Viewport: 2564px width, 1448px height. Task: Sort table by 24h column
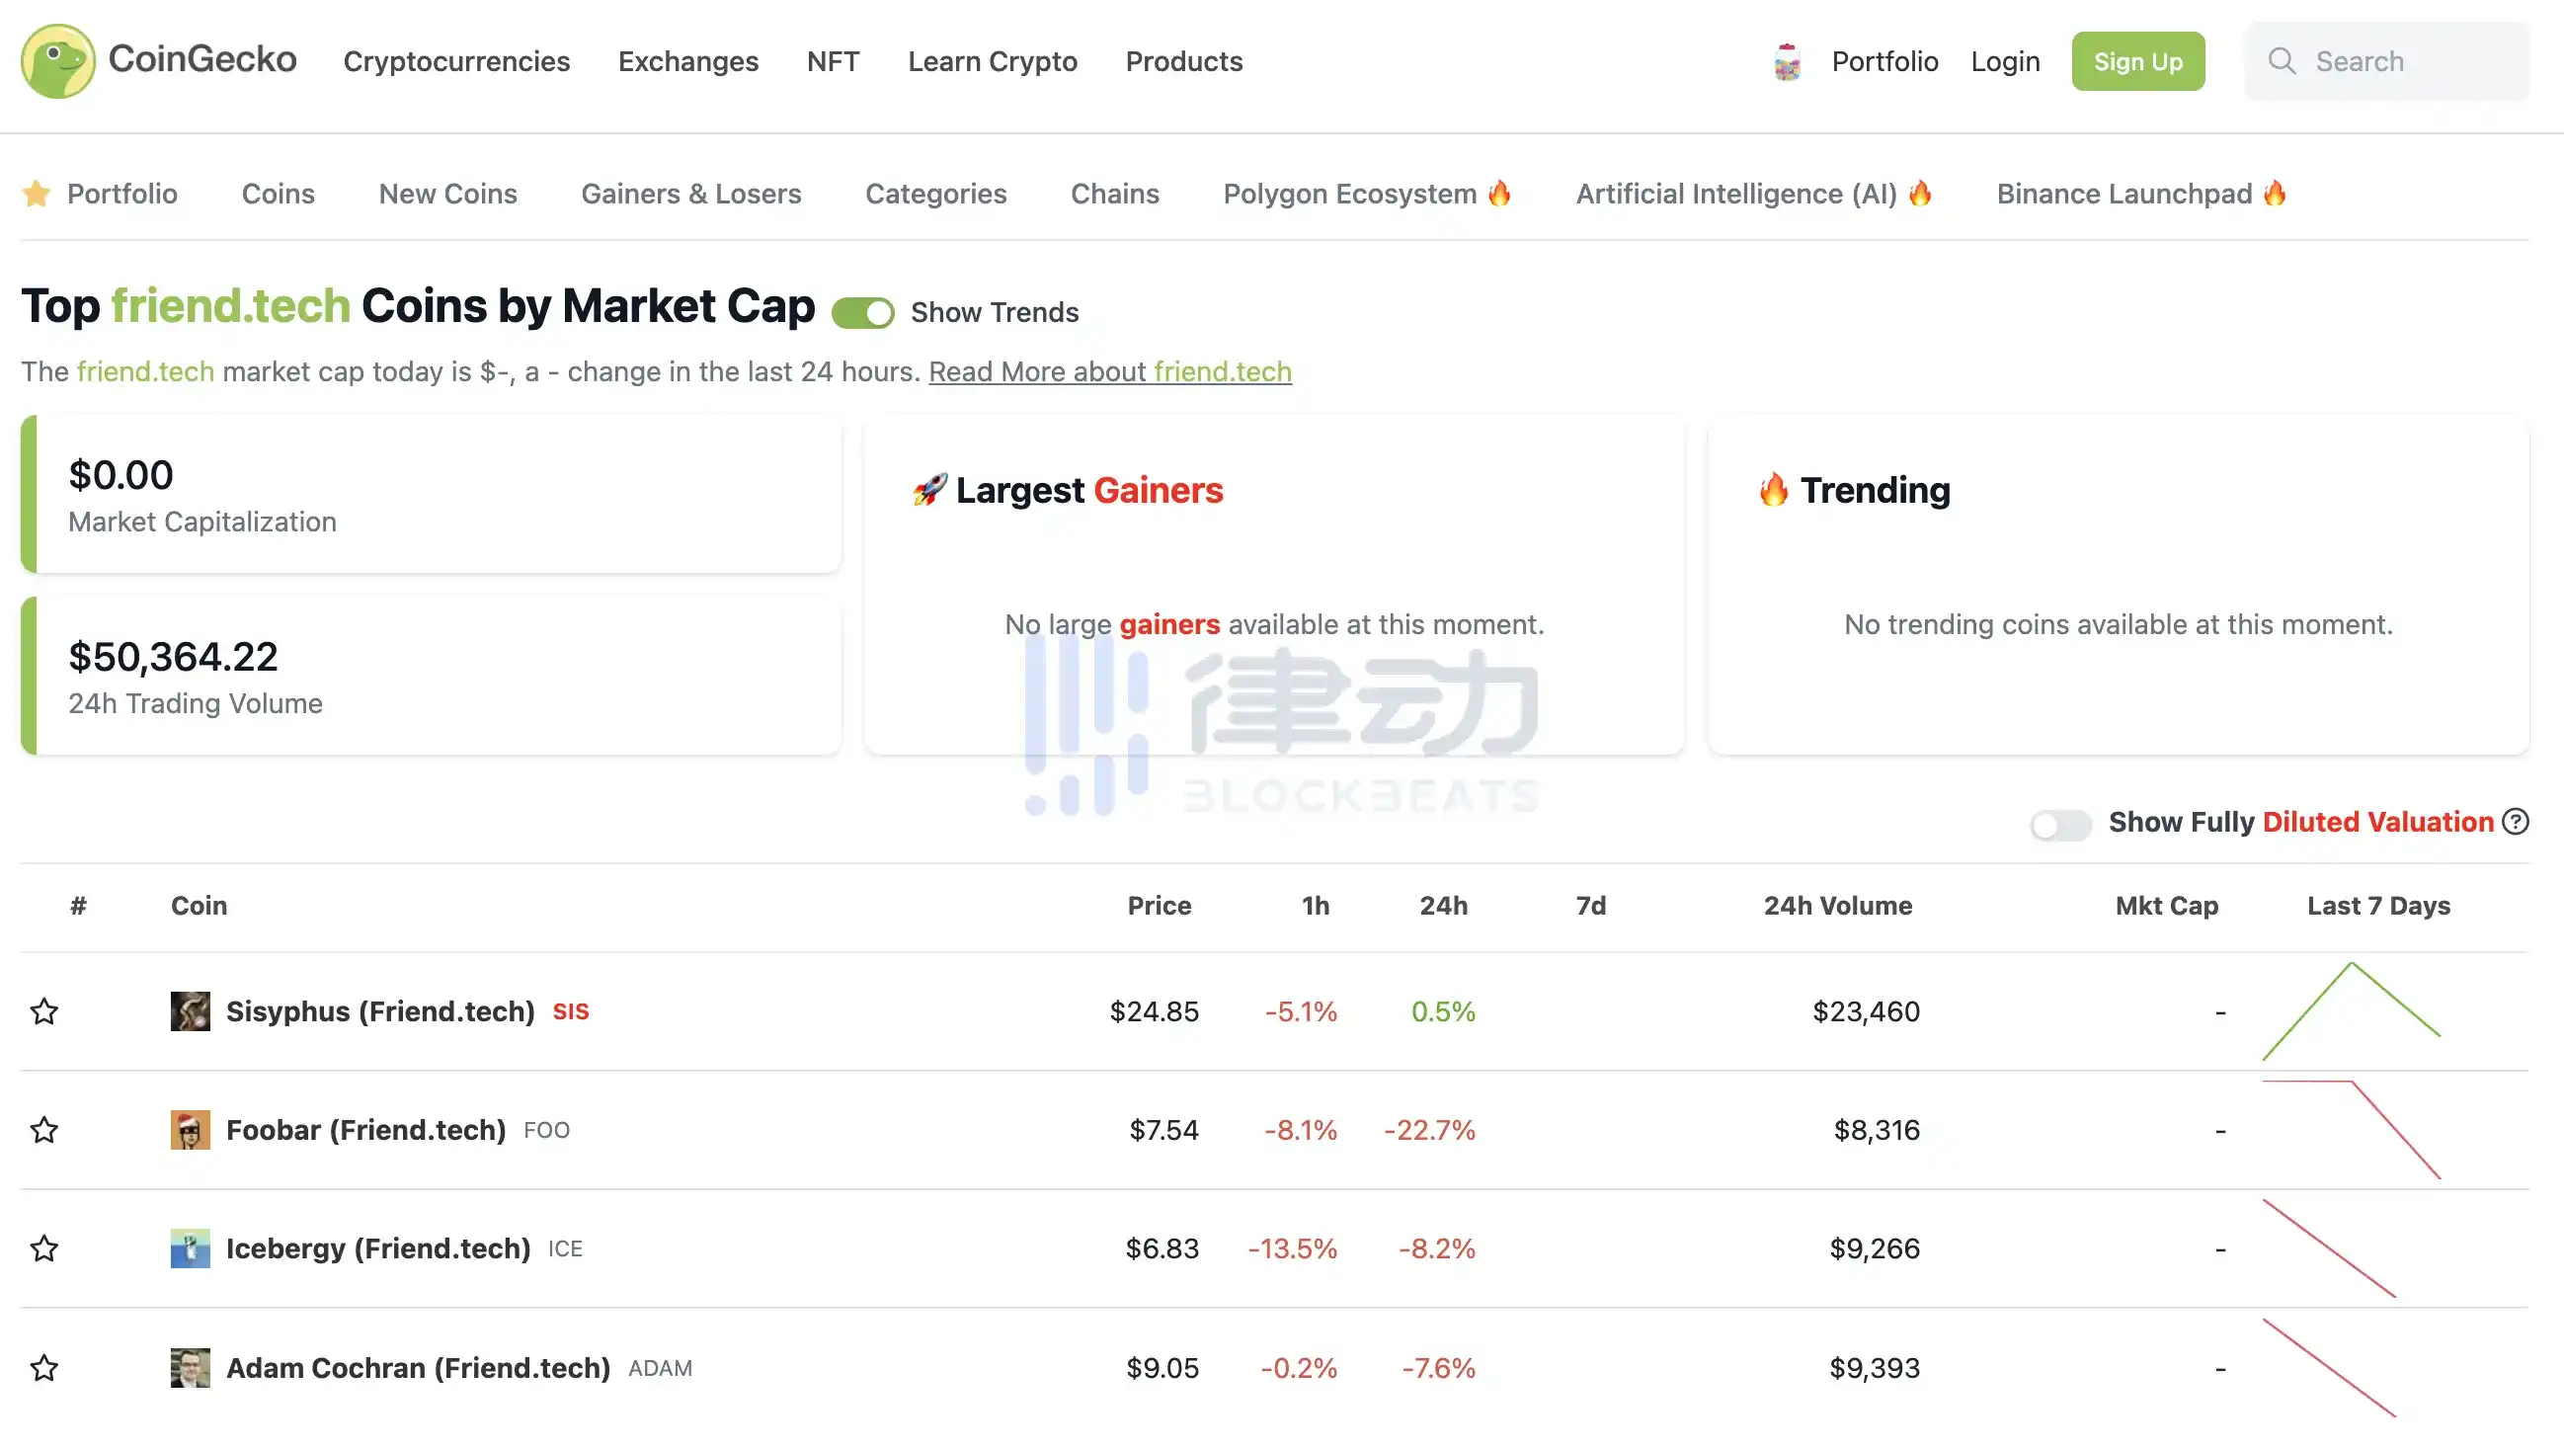coord(1443,906)
